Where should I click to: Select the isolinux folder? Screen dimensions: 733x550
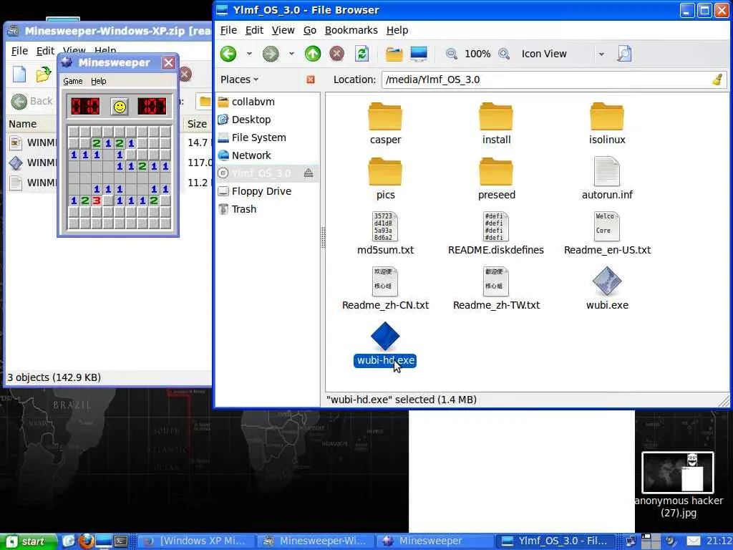pyautogui.click(x=607, y=123)
